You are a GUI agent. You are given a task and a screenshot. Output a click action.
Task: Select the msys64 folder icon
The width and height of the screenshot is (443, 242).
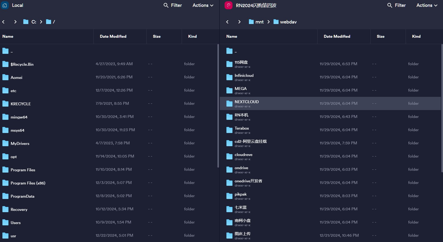click(6, 130)
